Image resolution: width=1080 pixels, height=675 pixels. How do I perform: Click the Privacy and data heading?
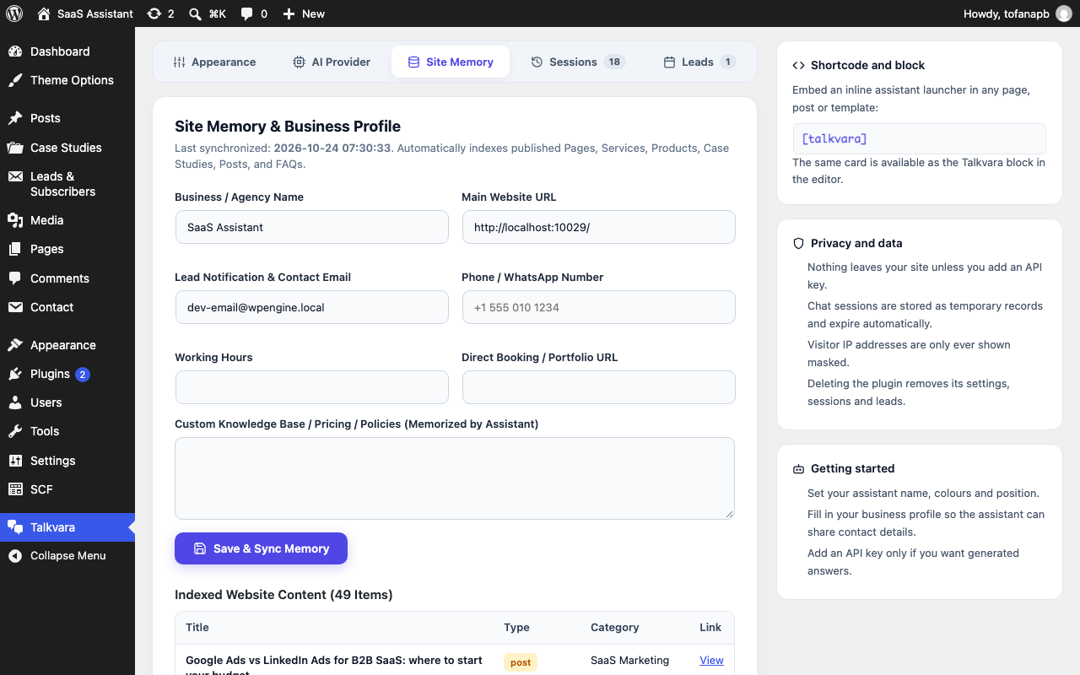(856, 243)
